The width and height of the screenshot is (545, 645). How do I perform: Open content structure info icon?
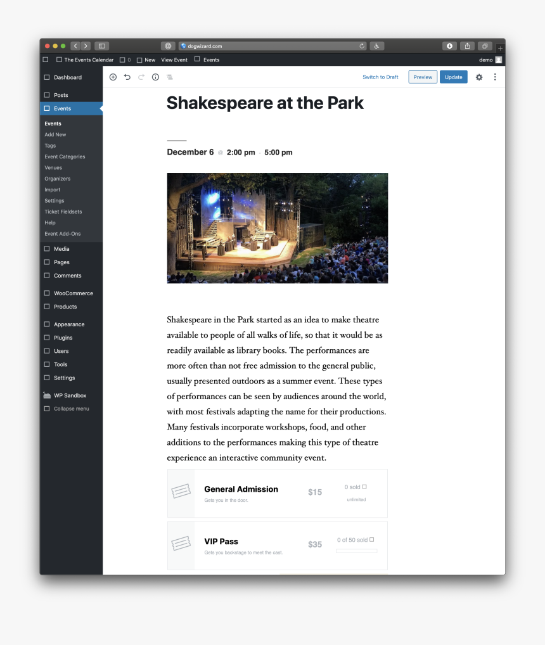(x=155, y=77)
